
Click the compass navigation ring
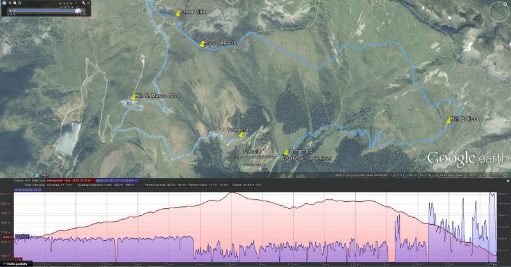498,12
